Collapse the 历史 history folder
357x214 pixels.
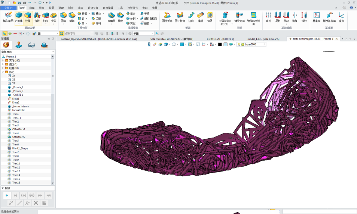[3, 72]
